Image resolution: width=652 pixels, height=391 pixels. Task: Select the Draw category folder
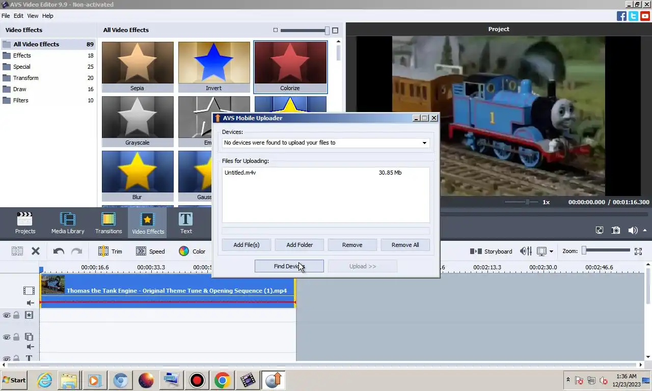pos(48,89)
